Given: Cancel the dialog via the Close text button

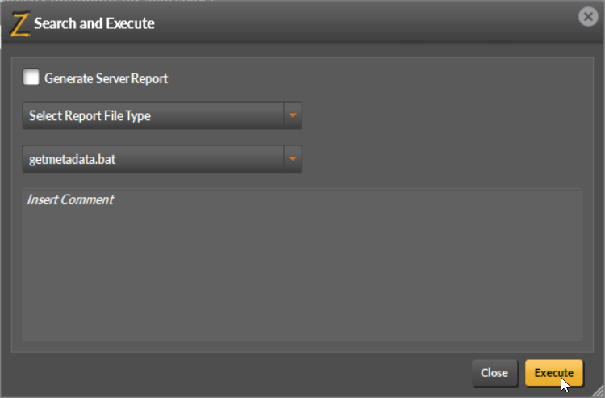Looking at the screenshot, I should 494,373.
